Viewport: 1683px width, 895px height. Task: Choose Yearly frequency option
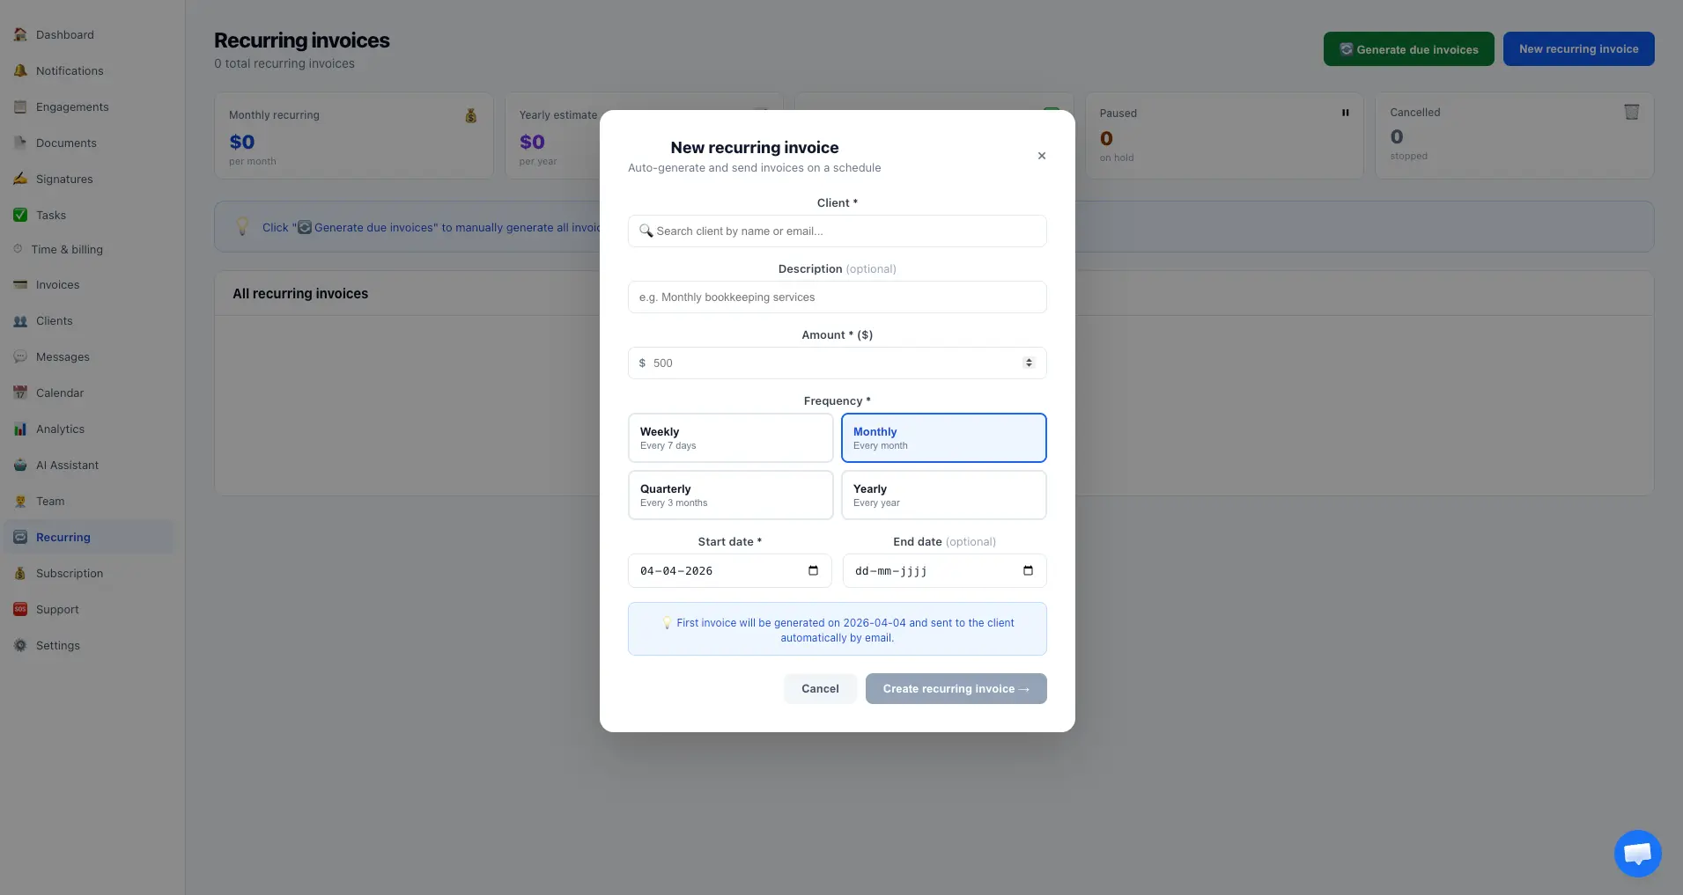click(943, 495)
